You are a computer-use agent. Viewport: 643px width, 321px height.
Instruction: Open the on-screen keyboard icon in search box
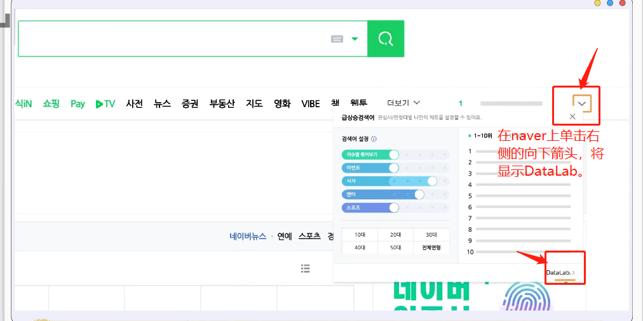point(337,39)
